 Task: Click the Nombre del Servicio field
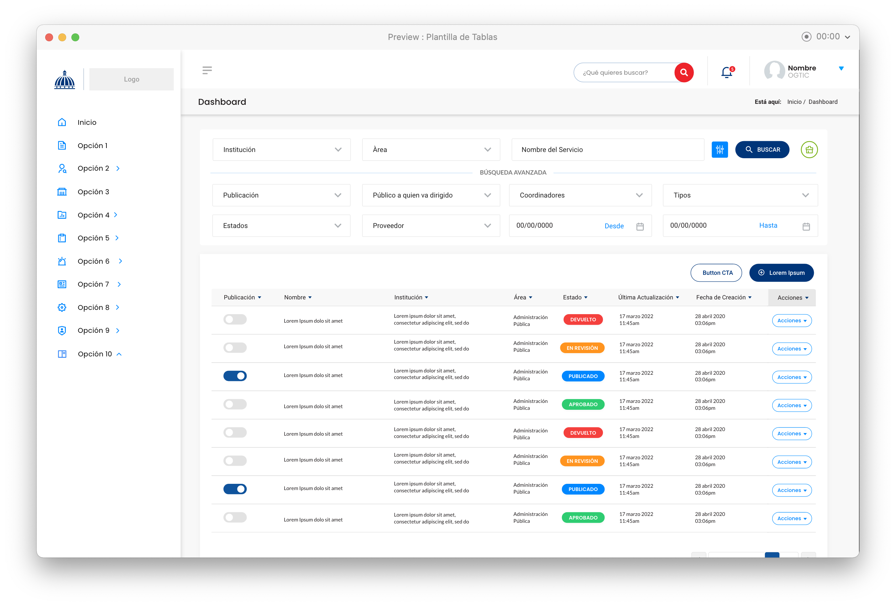[x=607, y=150]
